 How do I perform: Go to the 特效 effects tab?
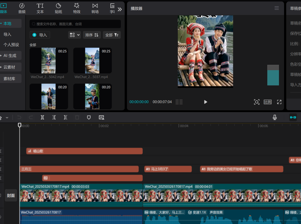pos(77,8)
